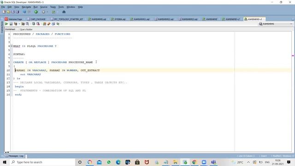Expand the vertical Connections side panel
Image resolution: width=295 pixels, height=166 pixels.
[2, 27]
